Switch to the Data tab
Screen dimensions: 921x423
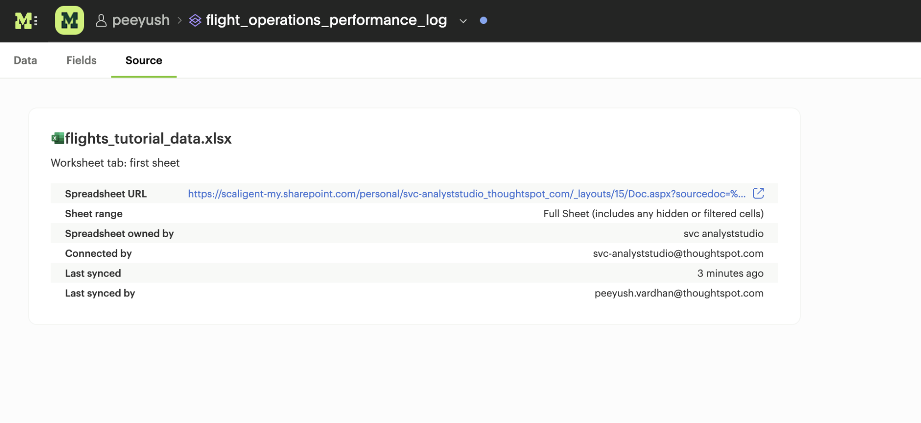pyautogui.click(x=25, y=60)
